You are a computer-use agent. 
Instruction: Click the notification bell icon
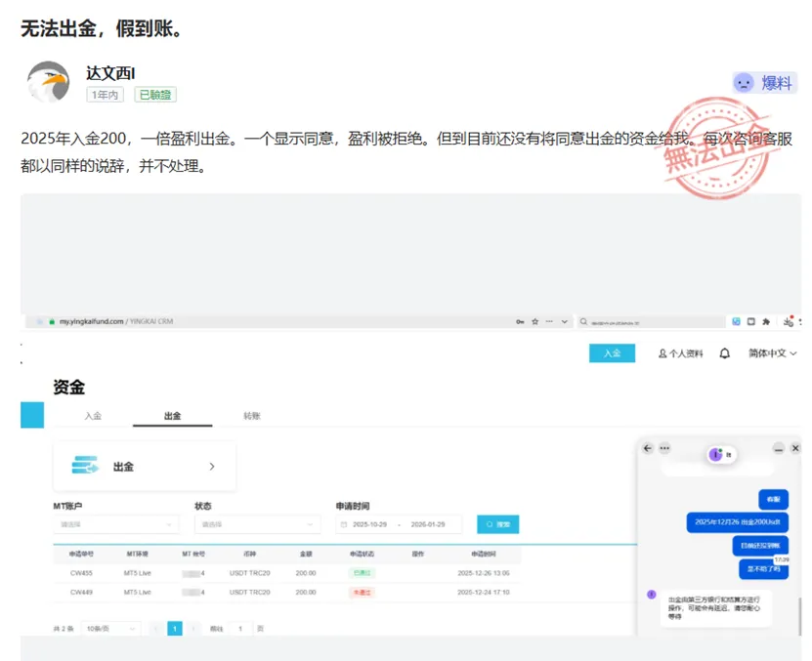(724, 353)
